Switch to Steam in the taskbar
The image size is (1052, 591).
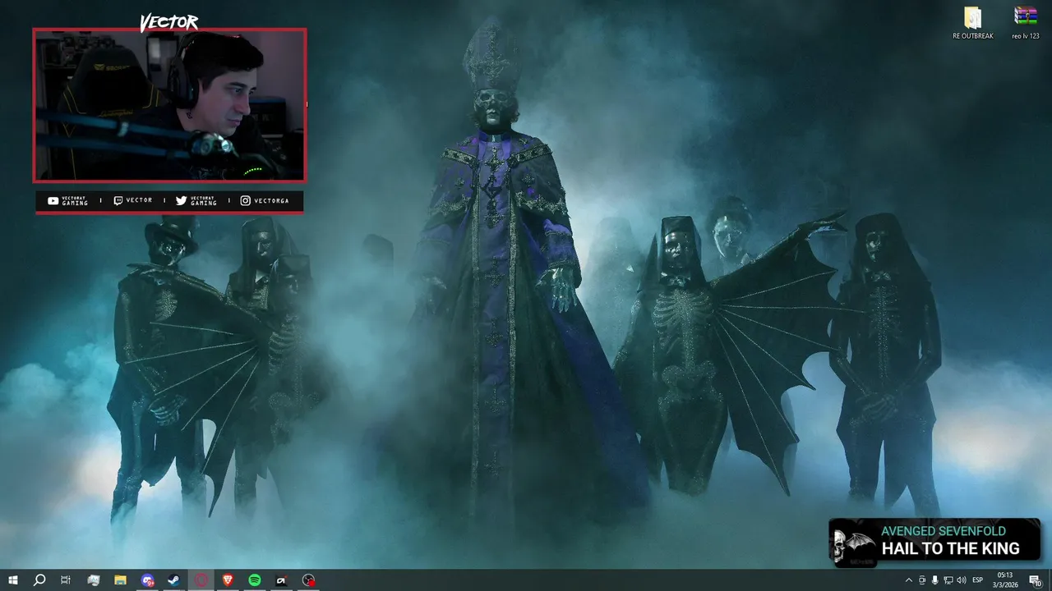click(x=174, y=580)
